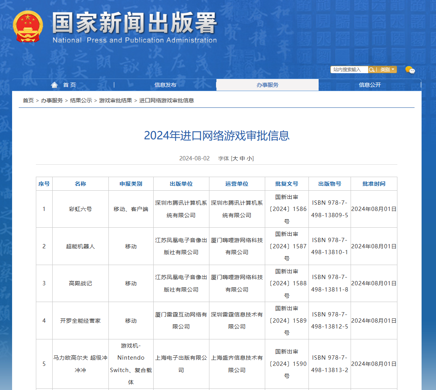Screen dimensions: 436x390
Task: Focus the 站内搜索输入 search field
Action: [349, 70]
